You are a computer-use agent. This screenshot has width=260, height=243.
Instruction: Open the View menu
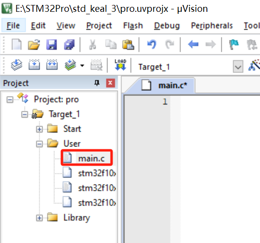tap(66, 26)
